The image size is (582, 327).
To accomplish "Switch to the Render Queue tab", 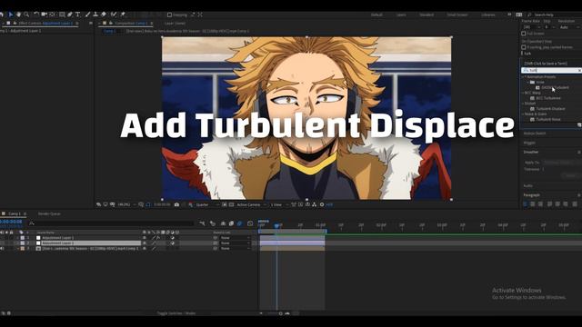I will click(x=49, y=214).
